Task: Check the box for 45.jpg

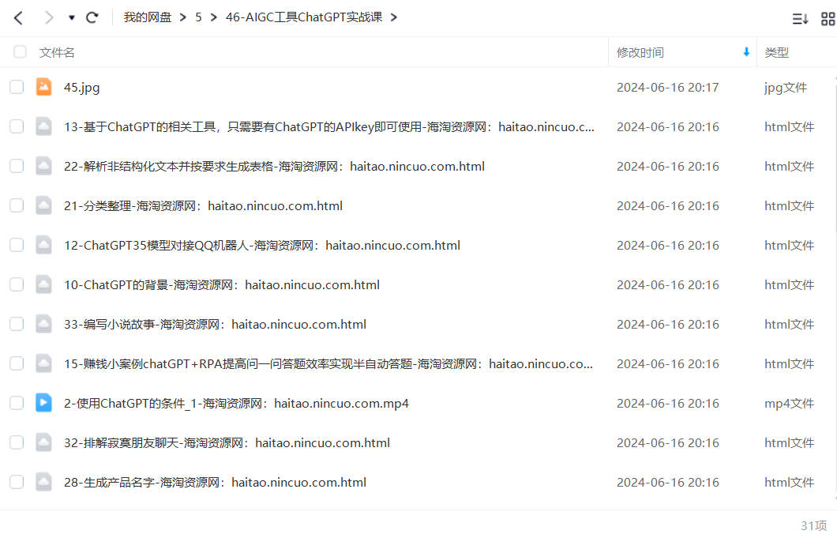Action: click(x=17, y=87)
